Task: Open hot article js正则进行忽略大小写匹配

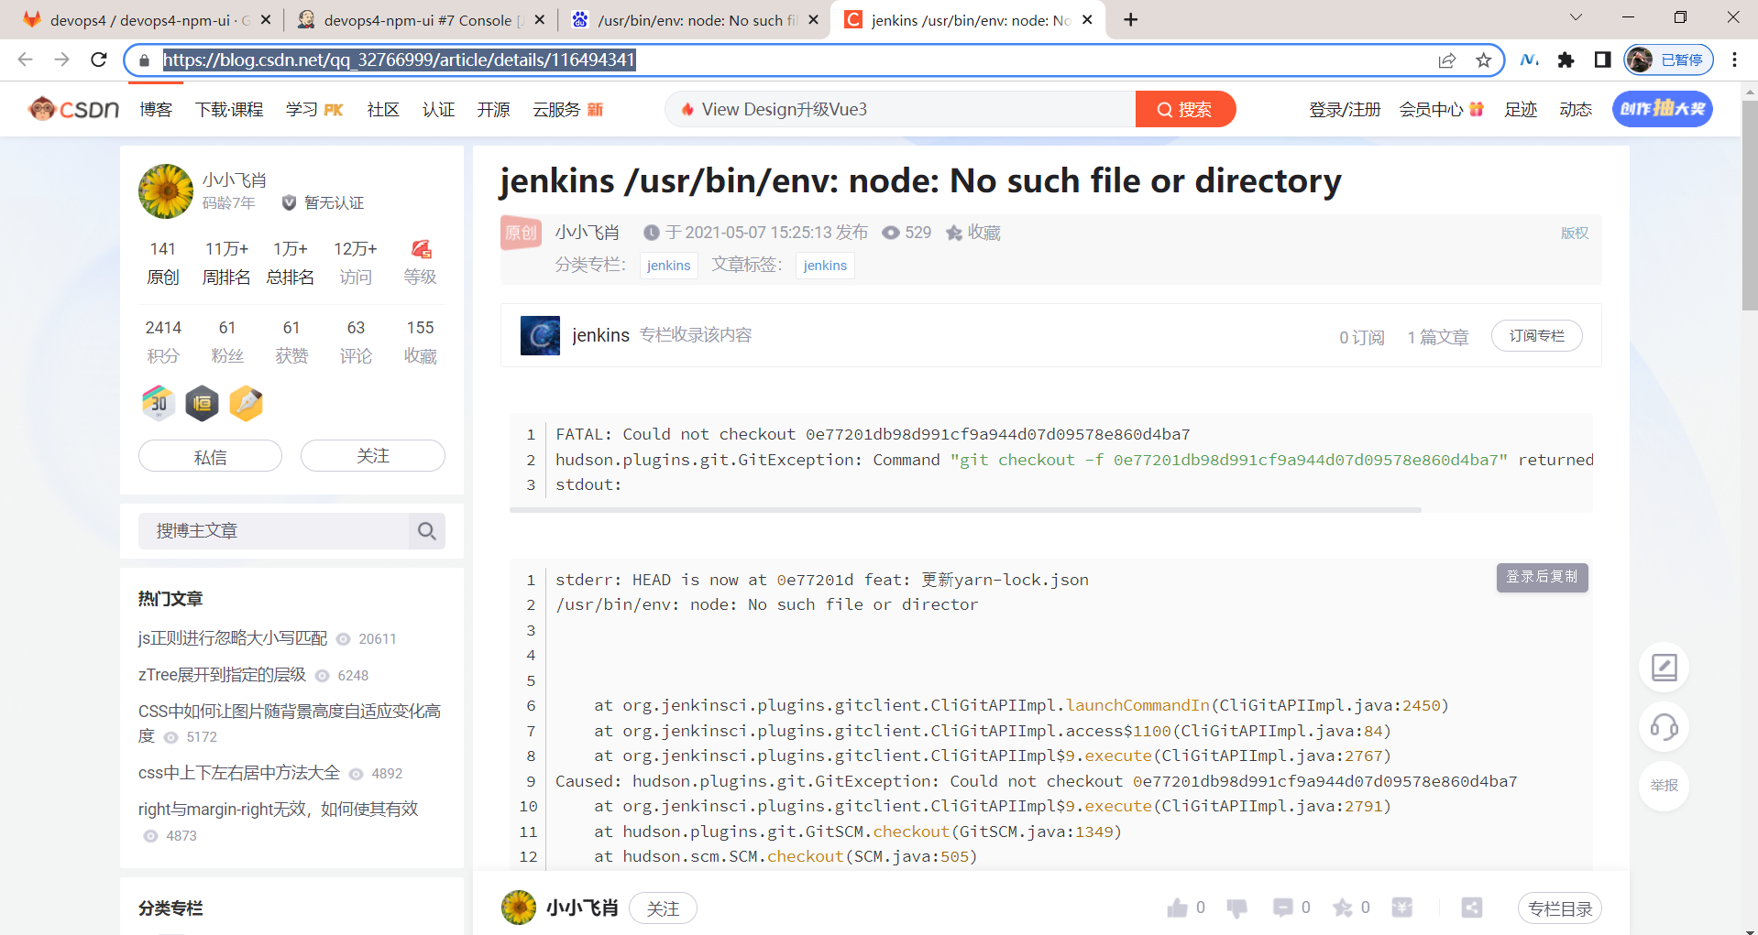Action: coord(233,638)
